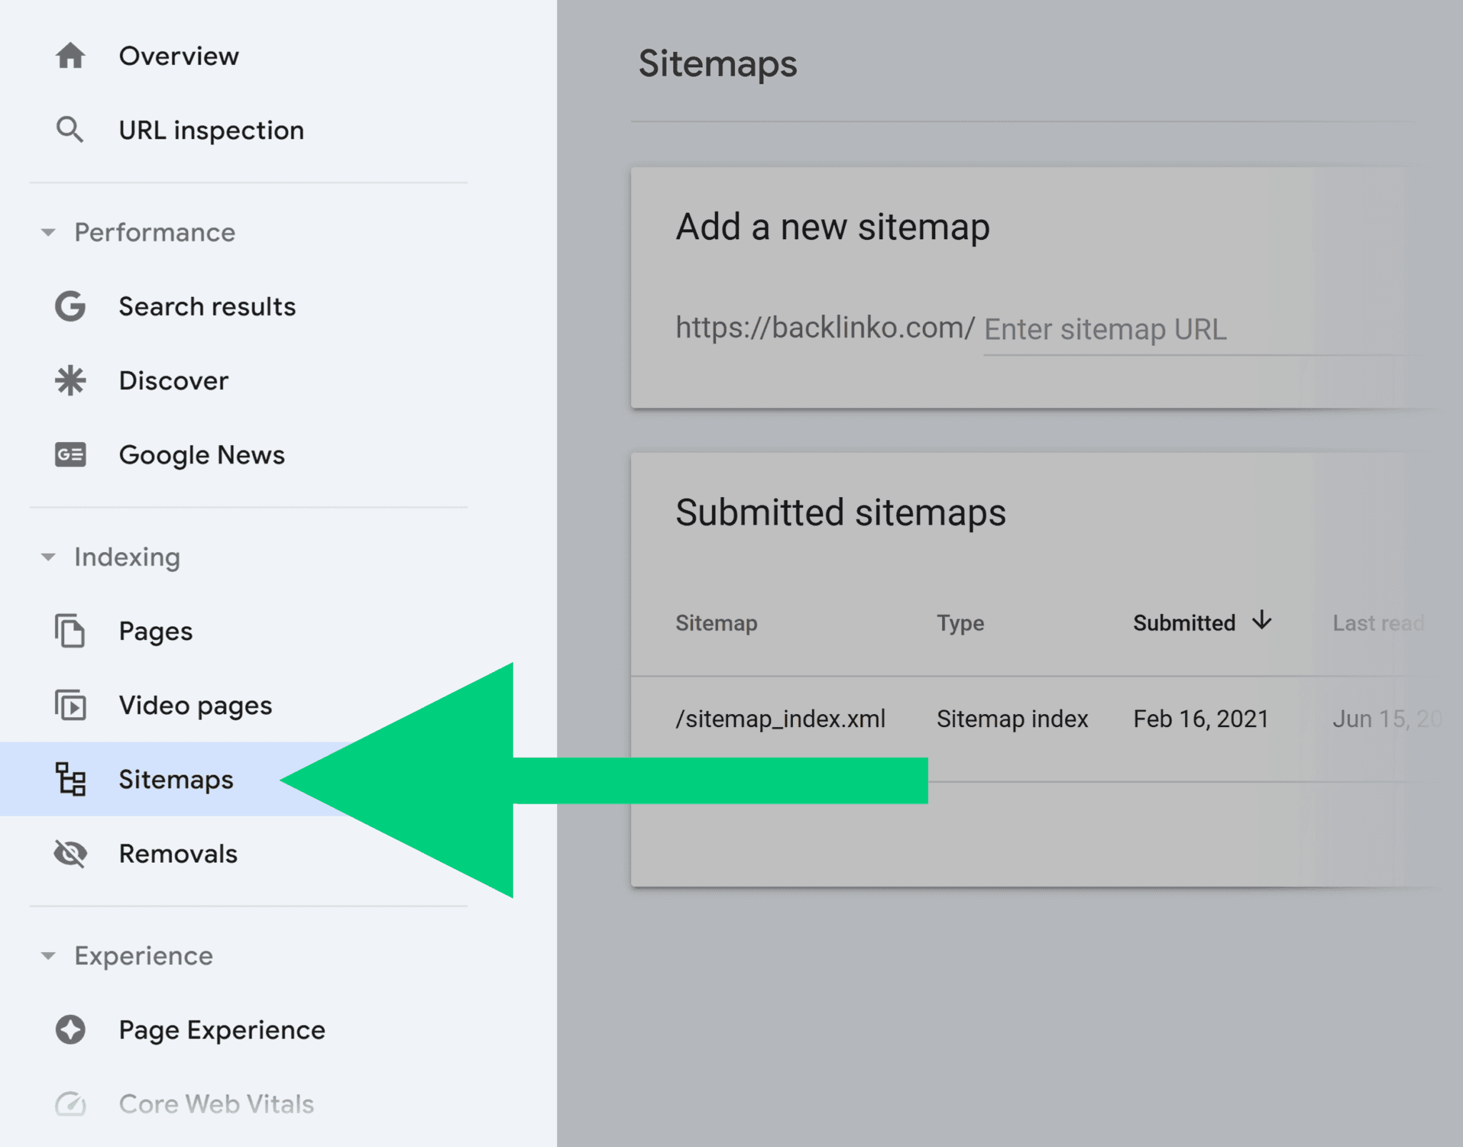Screen dimensions: 1463x1147
Task: Select the Discover asterisk icon
Action: click(x=71, y=381)
